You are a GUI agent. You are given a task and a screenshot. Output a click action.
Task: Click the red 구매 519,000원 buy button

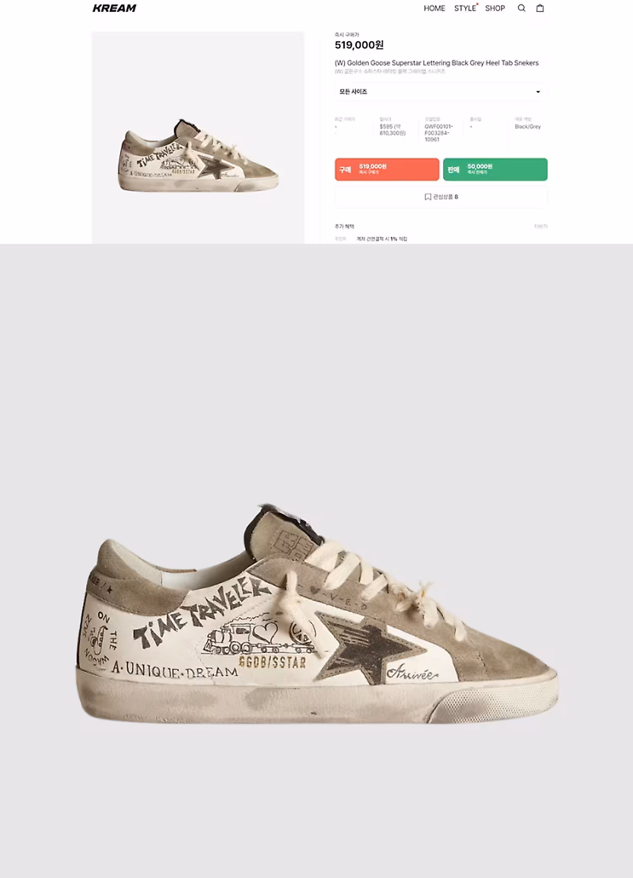pyautogui.click(x=387, y=169)
